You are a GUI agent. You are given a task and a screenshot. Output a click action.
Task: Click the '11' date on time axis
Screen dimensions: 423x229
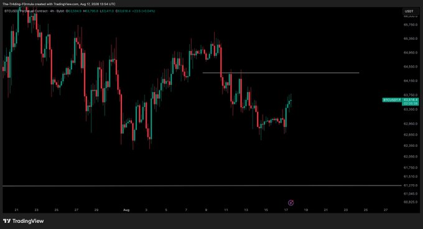tap(226, 210)
